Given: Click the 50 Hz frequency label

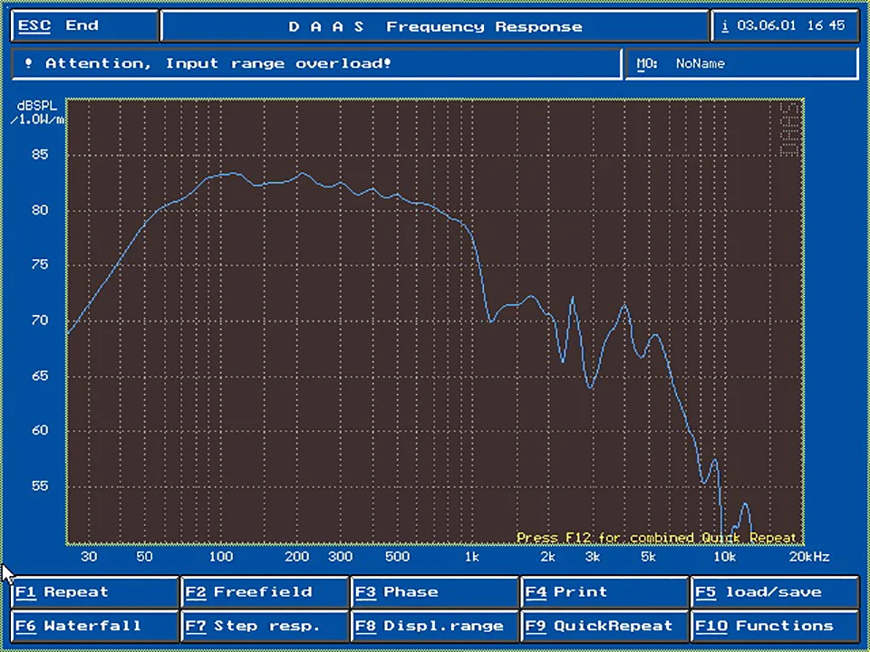Looking at the screenshot, I should pyautogui.click(x=144, y=557).
